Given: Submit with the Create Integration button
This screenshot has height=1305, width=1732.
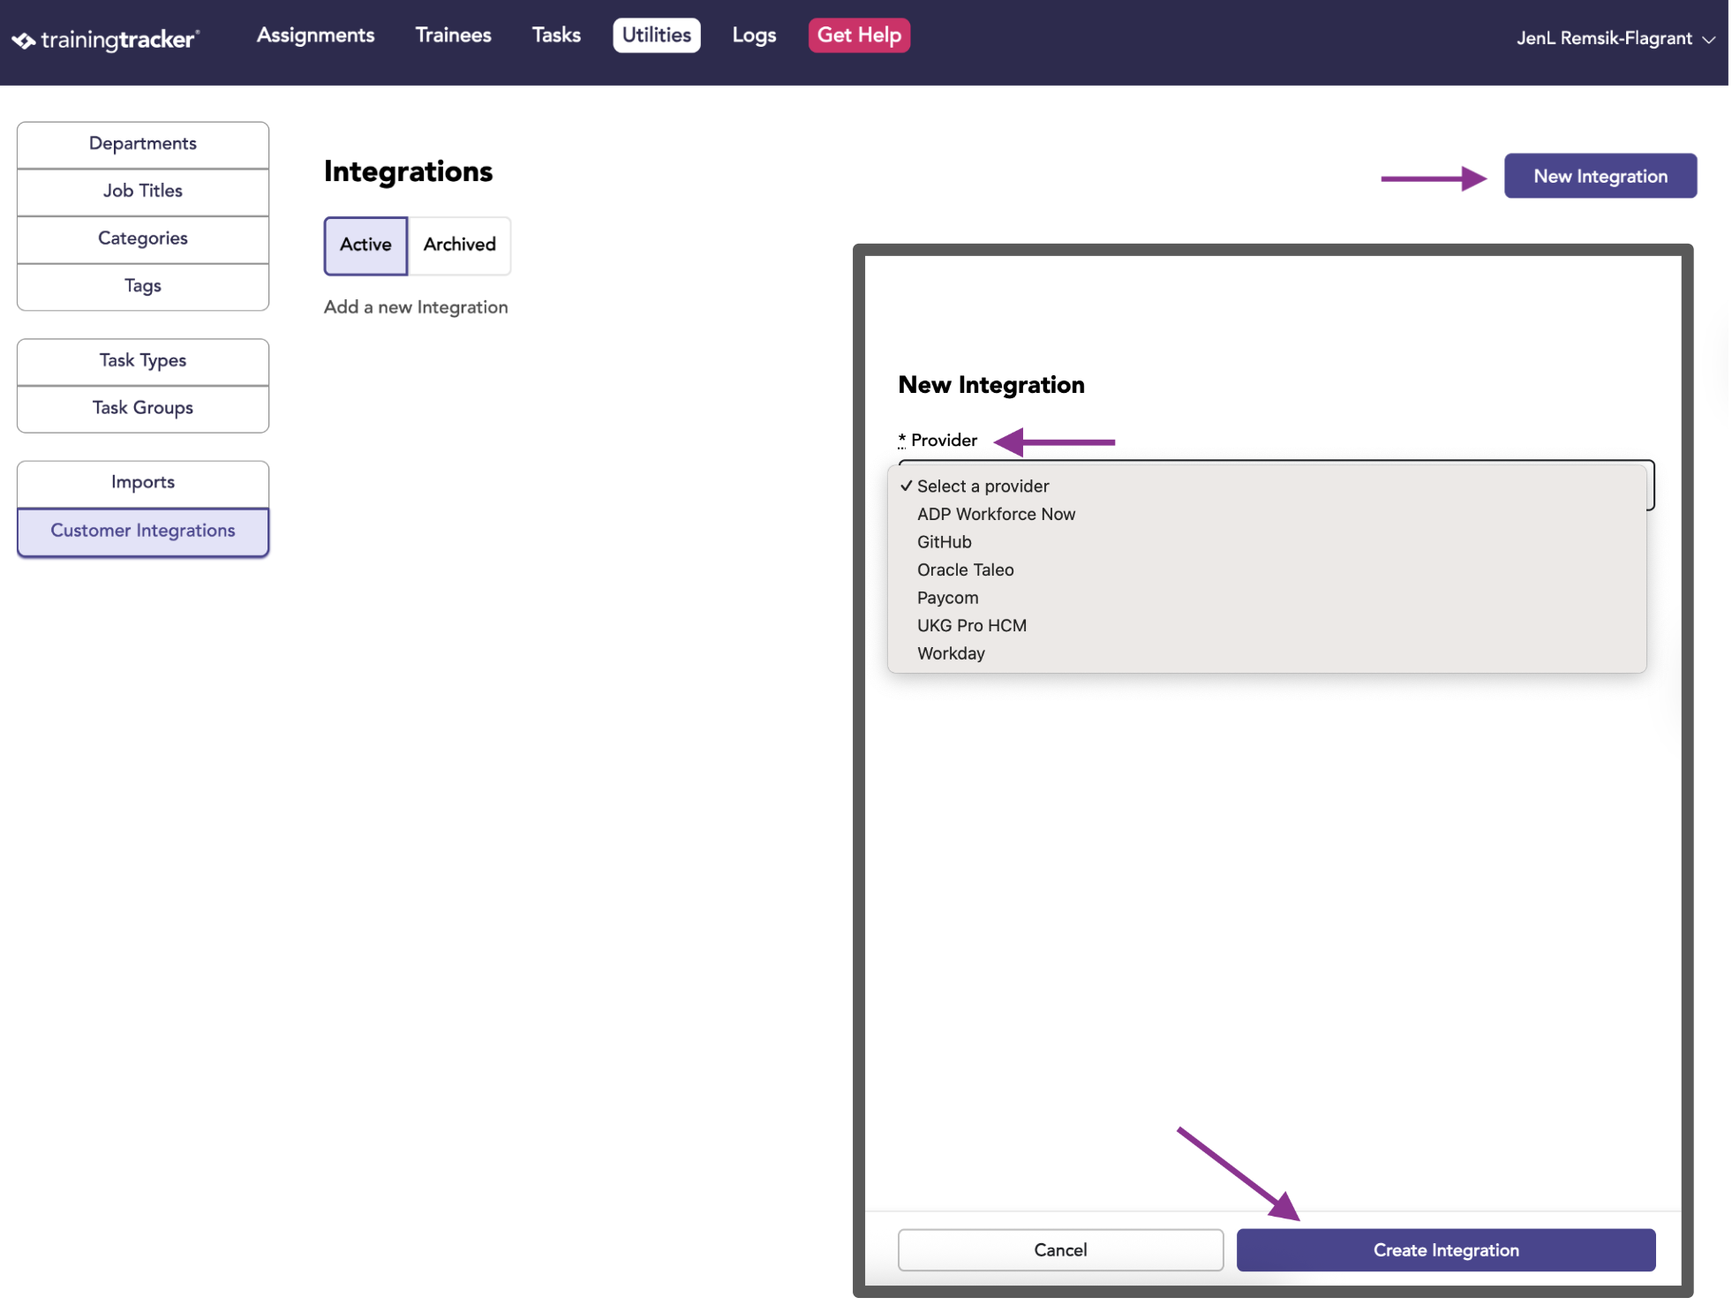Looking at the screenshot, I should point(1445,1249).
